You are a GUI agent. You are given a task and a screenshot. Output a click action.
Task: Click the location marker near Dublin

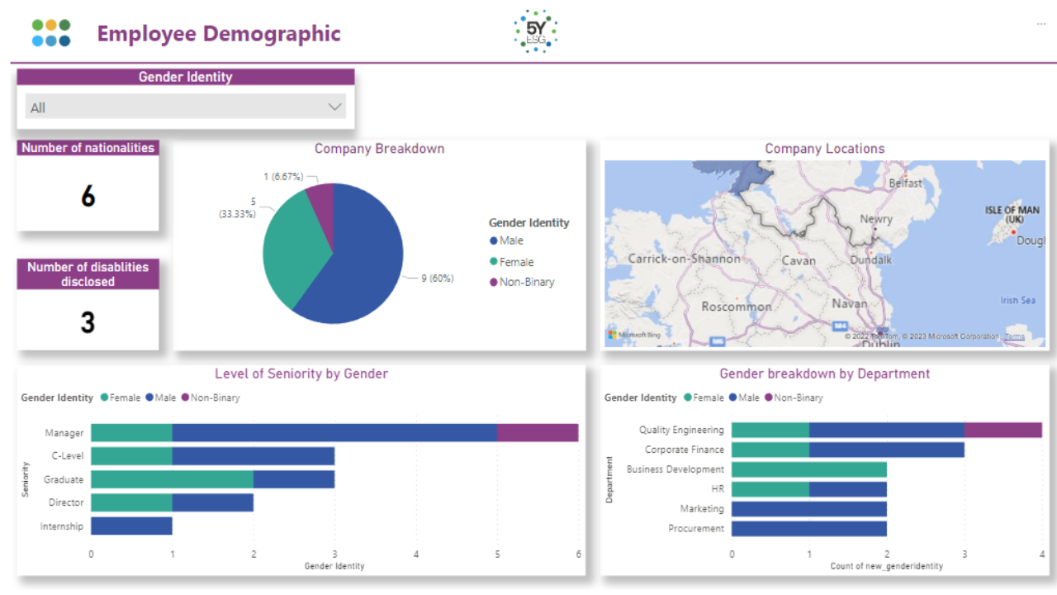(880, 333)
